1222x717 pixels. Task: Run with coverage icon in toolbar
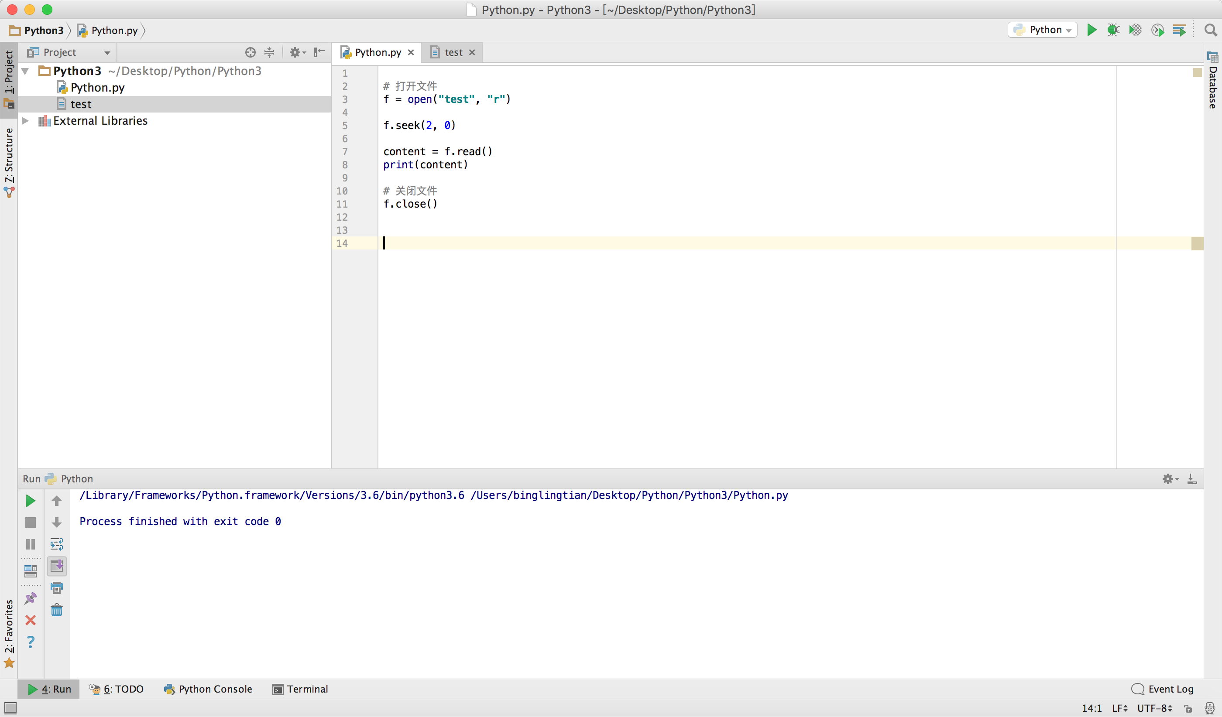[x=1135, y=30]
